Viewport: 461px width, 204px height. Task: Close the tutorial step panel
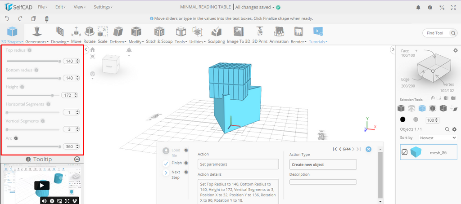[x=368, y=149]
